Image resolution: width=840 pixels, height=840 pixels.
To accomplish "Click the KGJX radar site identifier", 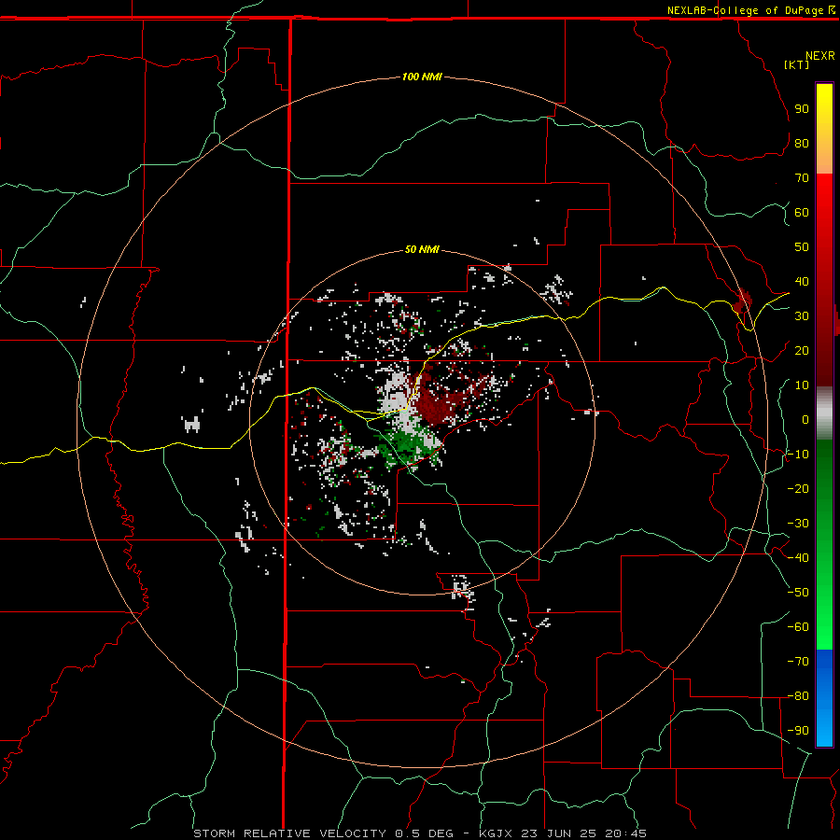I will pyautogui.click(x=496, y=833).
